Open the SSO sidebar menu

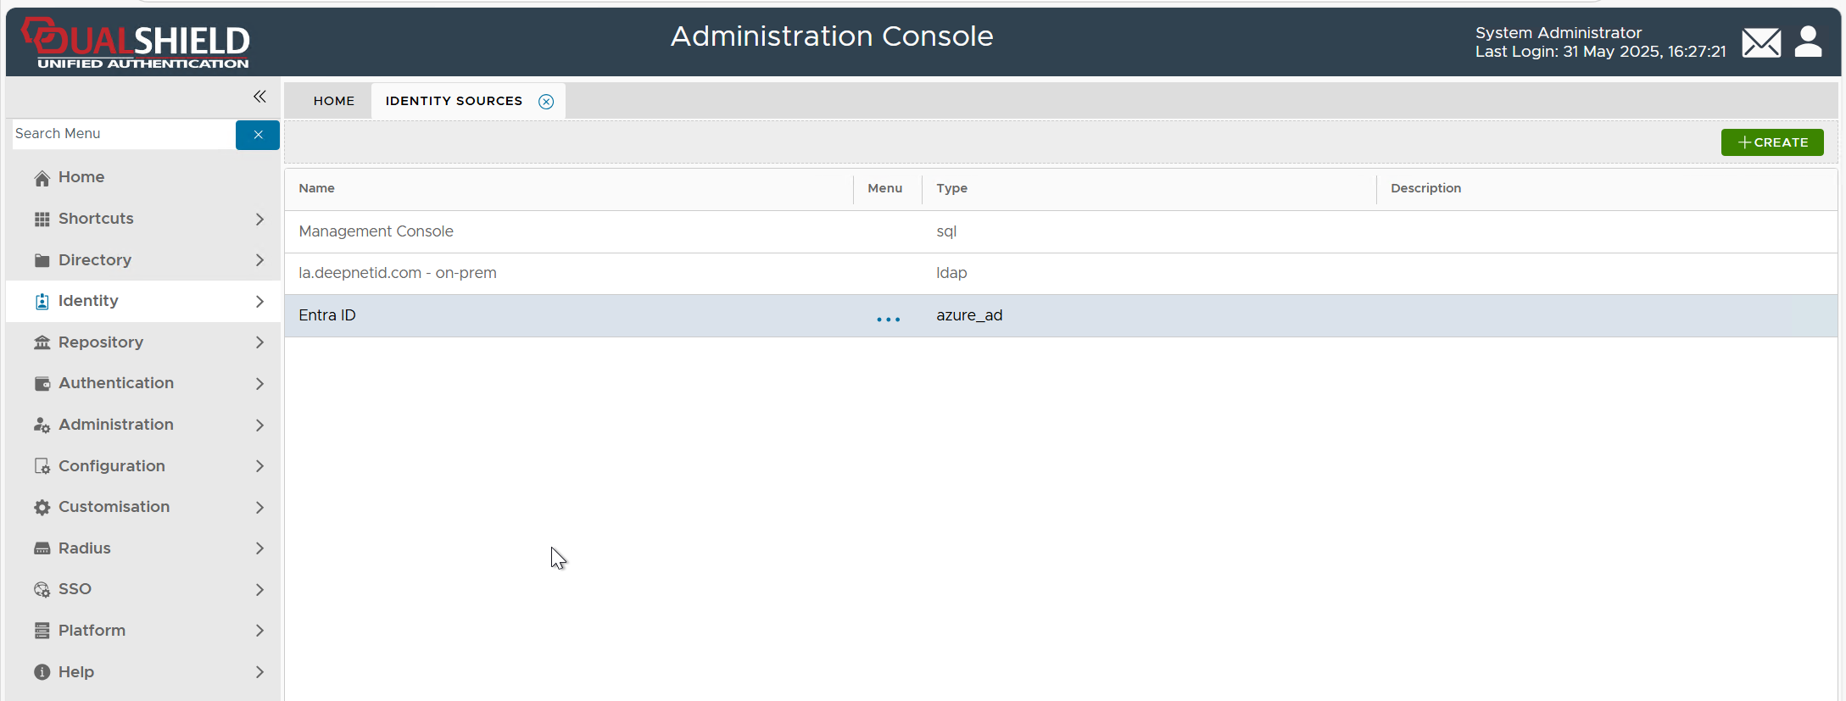pyautogui.click(x=75, y=589)
